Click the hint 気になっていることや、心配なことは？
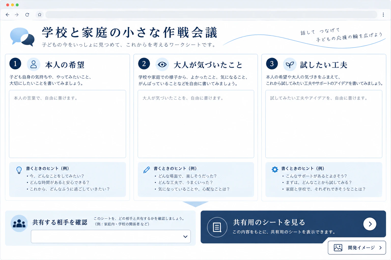Image resolution: width=391 pixels, height=260 pixels. (x=194, y=189)
